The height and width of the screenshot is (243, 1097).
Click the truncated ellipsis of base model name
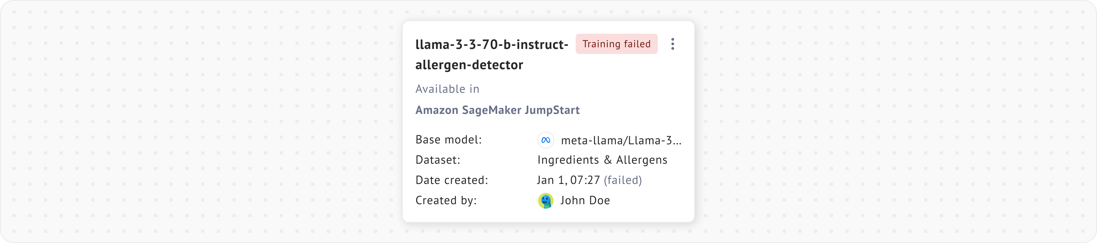click(677, 142)
